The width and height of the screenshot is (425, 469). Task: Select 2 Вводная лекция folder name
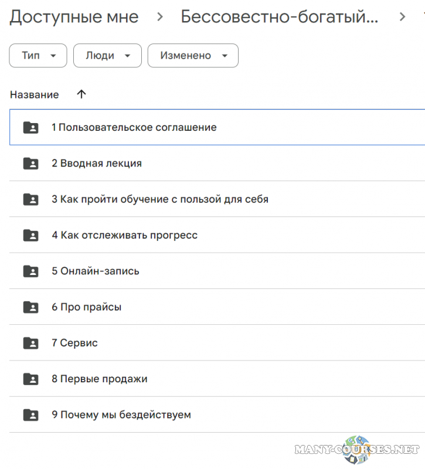coord(97,164)
